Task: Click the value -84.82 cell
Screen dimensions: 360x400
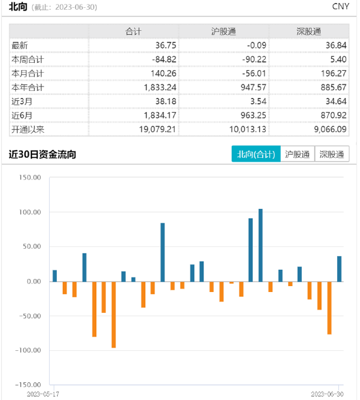Action: tap(164, 60)
